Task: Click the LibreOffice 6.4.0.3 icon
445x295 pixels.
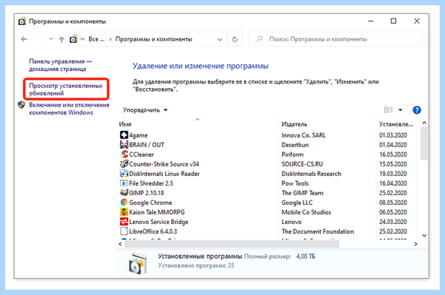Action: tap(124, 231)
